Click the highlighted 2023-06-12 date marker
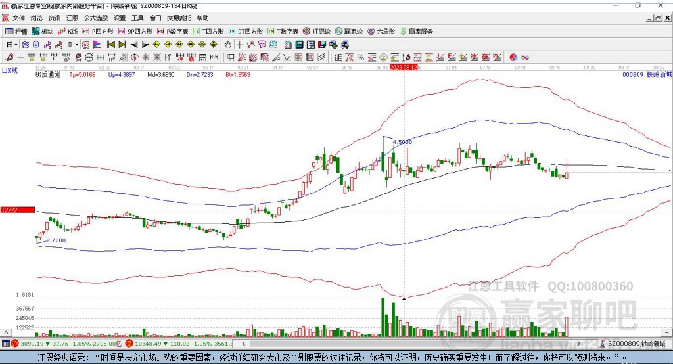The image size is (673, 364). 404,68
